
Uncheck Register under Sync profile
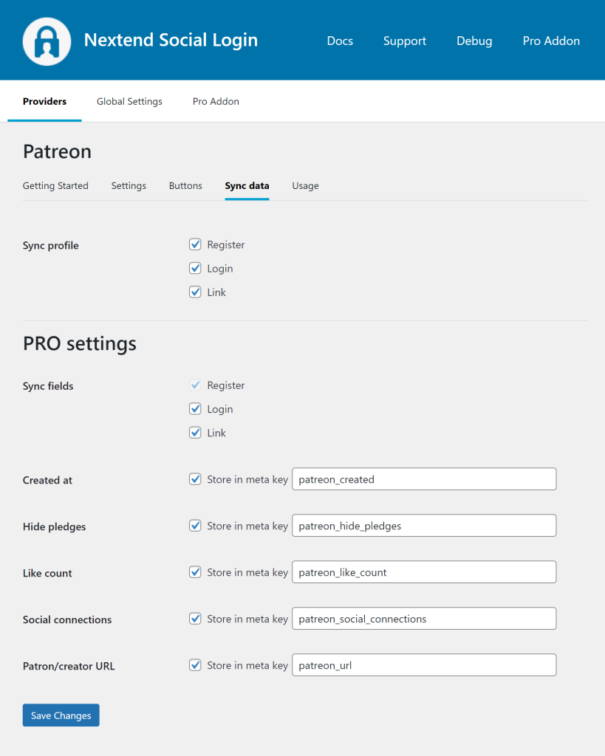[x=195, y=244]
